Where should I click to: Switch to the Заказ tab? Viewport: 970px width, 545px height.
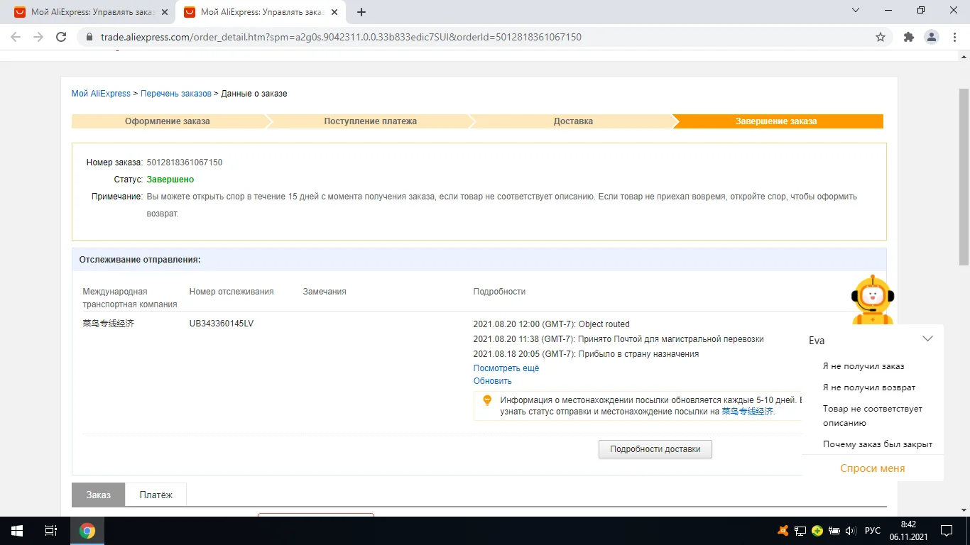click(99, 495)
